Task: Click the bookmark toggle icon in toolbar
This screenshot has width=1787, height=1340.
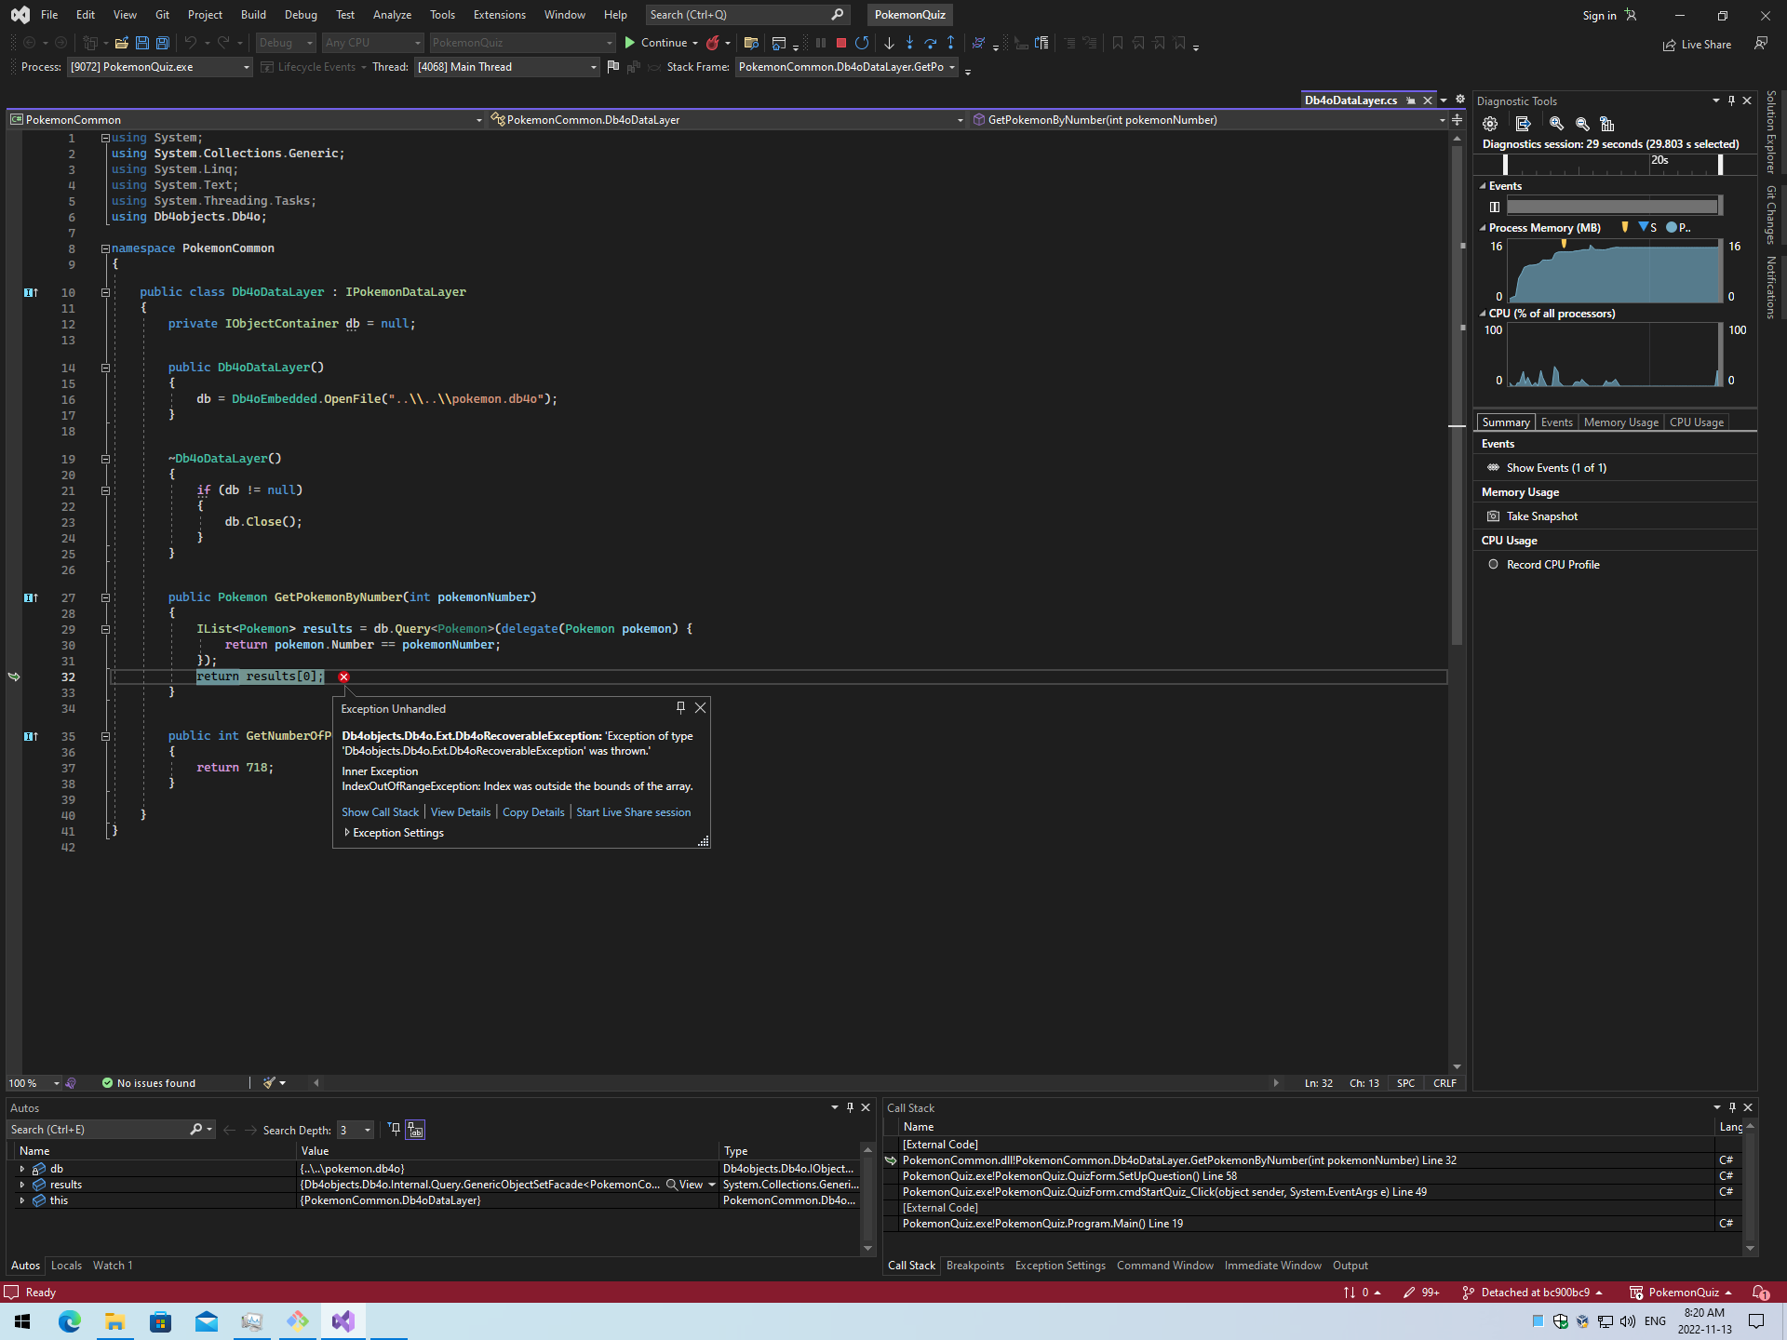Action: 1117,43
